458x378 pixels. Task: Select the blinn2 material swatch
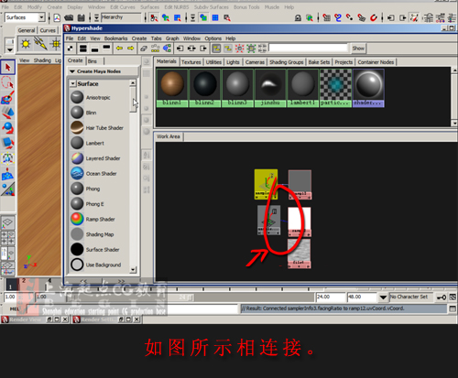[204, 88]
